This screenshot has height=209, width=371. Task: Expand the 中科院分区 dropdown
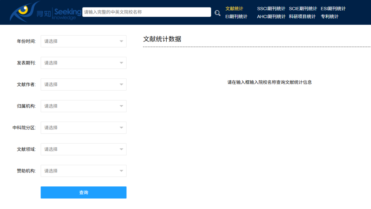[x=83, y=128]
